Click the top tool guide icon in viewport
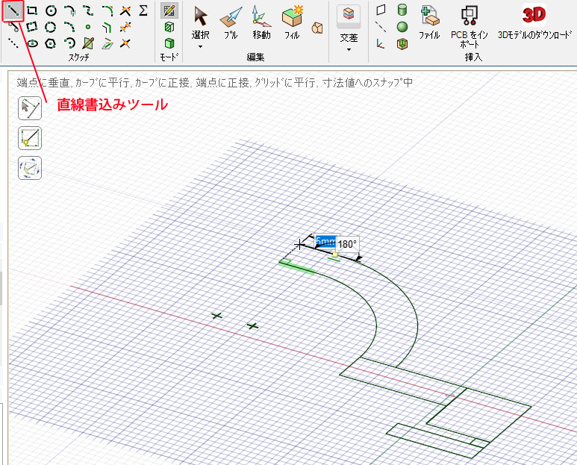577x465 pixels. [x=30, y=108]
